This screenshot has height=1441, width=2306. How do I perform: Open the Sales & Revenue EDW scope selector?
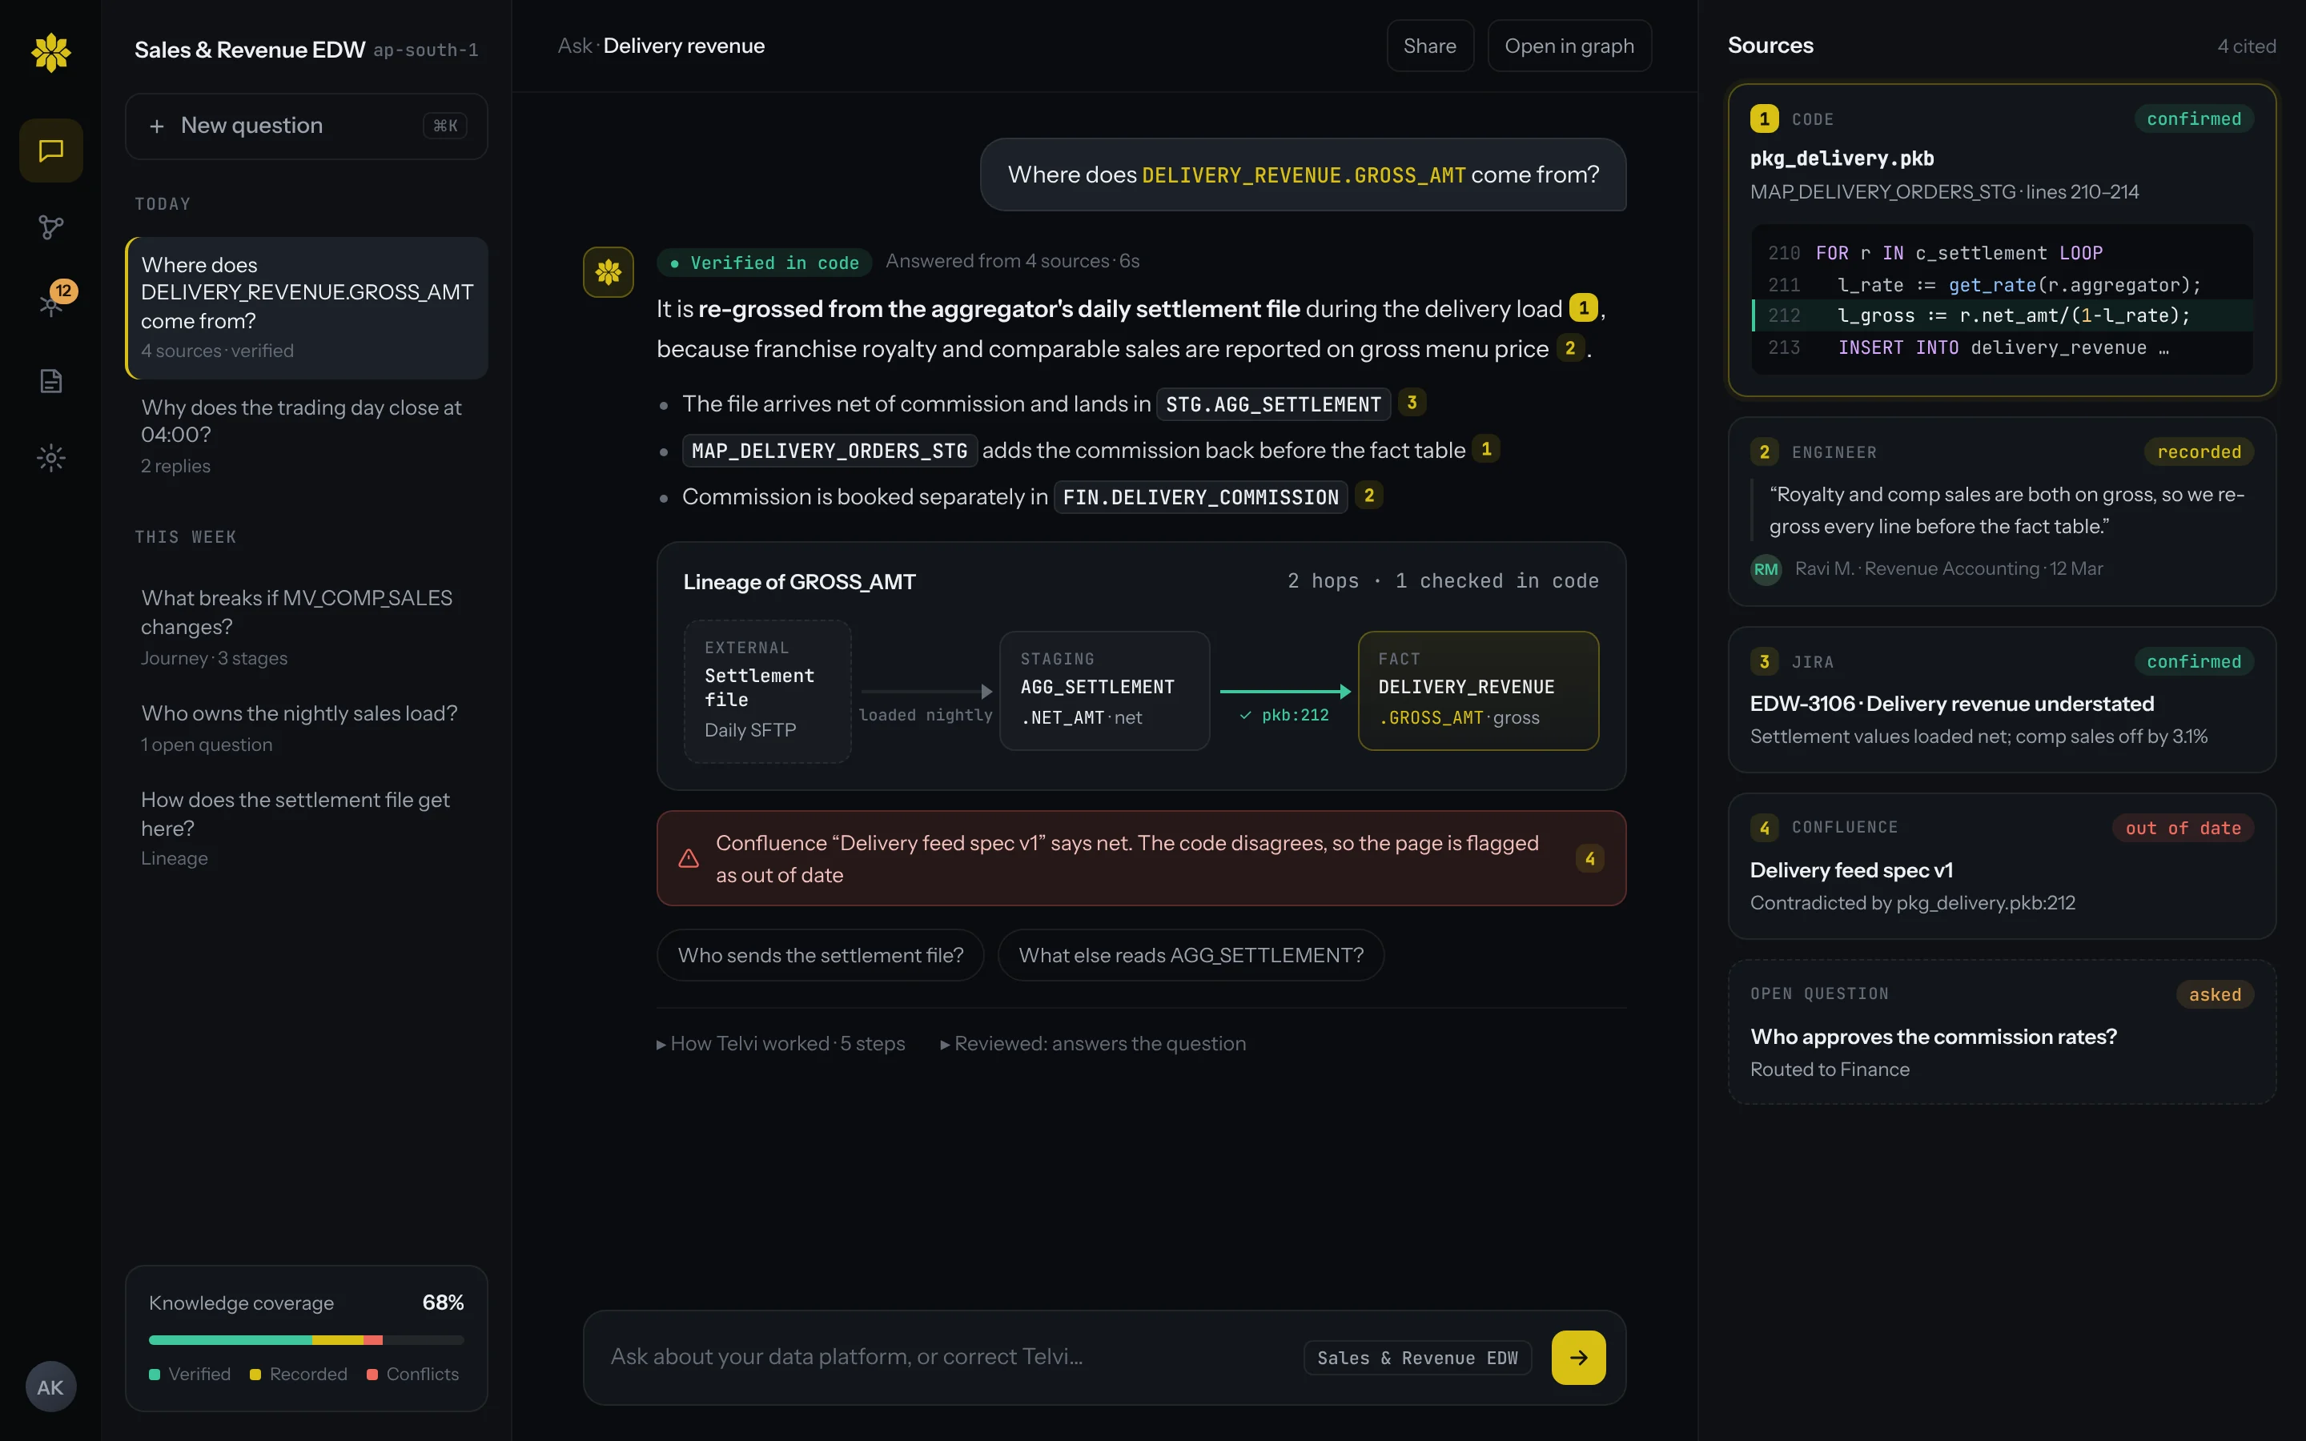[x=1417, y=1358]
